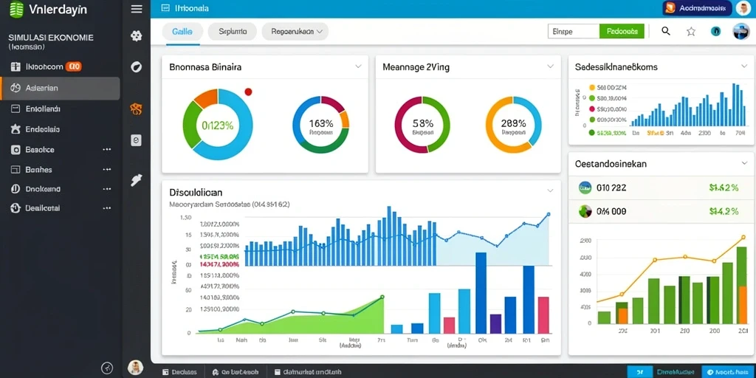Open the user avatar in the top-right toolbar
Screen dimensions: 756x378
coord(741,31)
